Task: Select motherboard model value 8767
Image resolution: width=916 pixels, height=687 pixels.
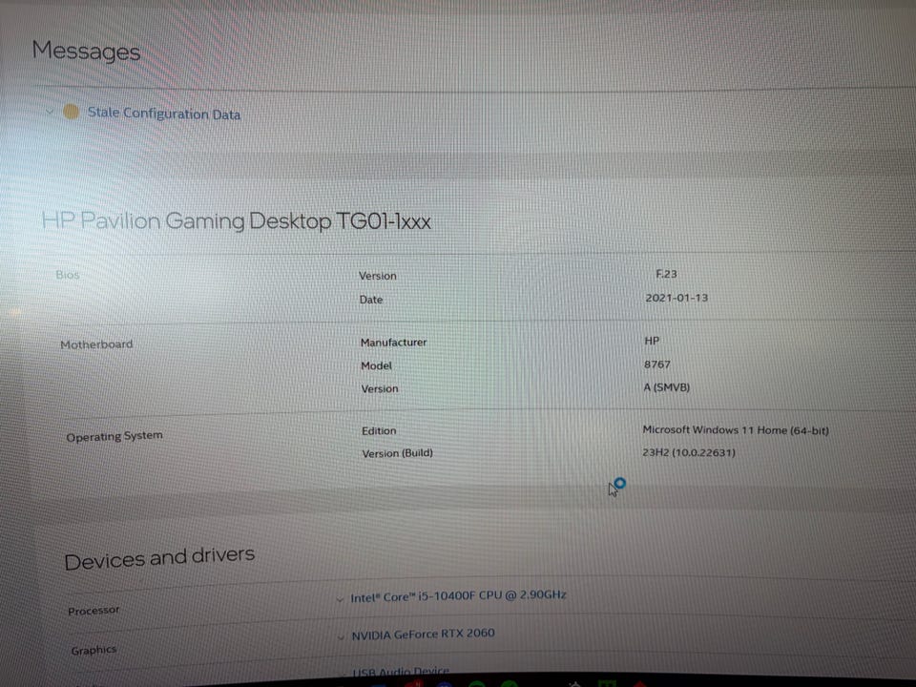Action: pyautogui.click(x=657, y=364)
